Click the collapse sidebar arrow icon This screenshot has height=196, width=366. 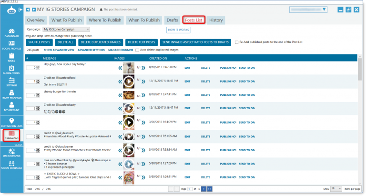(x=20, y=10)
